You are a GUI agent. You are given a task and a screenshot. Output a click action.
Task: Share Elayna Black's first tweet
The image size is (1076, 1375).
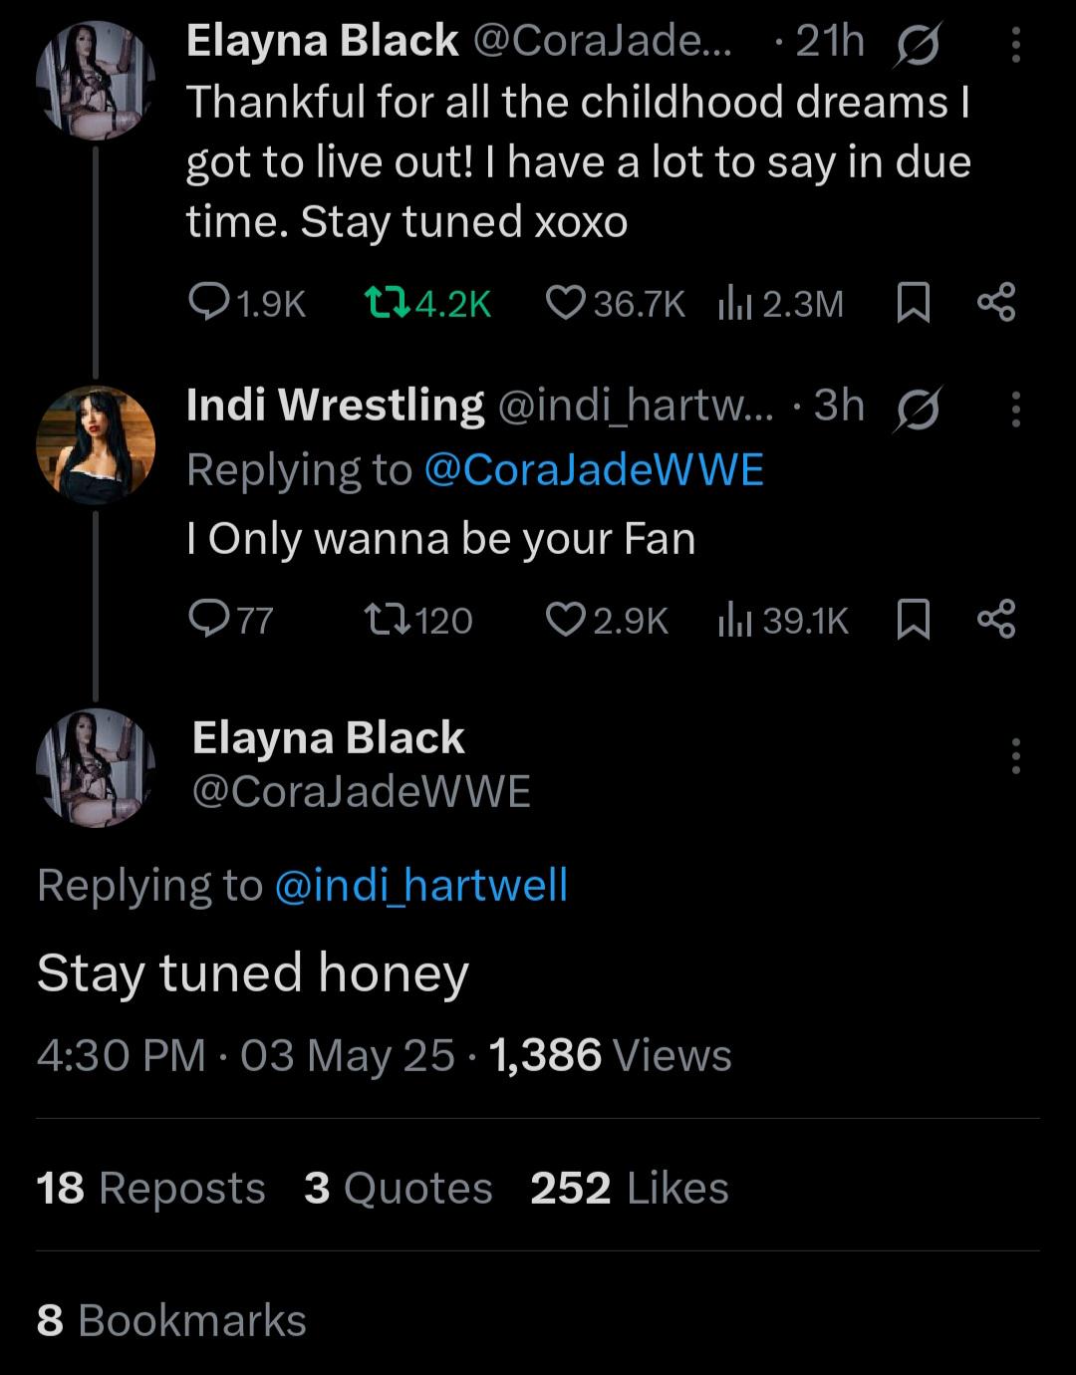click(x=995, y=302)
